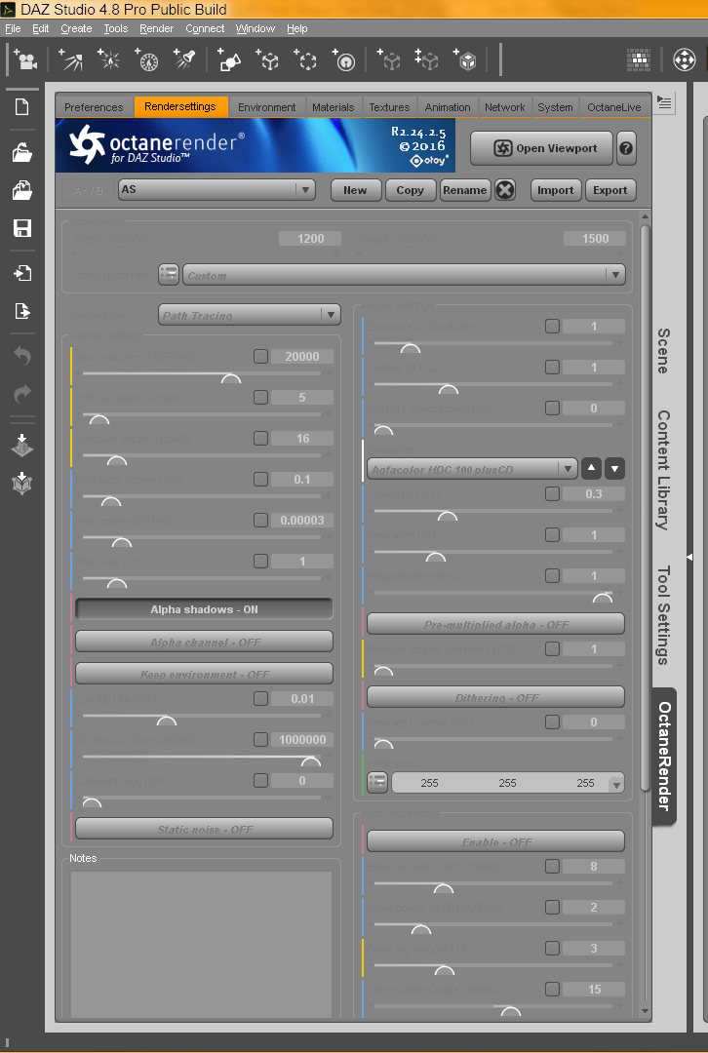Image resolution: width=708 pixels, height=1053 pixels.
Task: Enable the Alpha channel toggle
Action: click(x=204, y=642)
